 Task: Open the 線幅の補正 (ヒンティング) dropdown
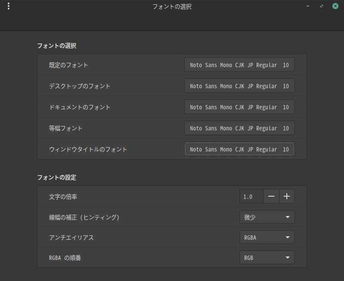(x=267, y=217)
